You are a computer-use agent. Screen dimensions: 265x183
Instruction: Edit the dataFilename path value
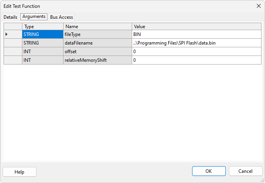(196, 43)
